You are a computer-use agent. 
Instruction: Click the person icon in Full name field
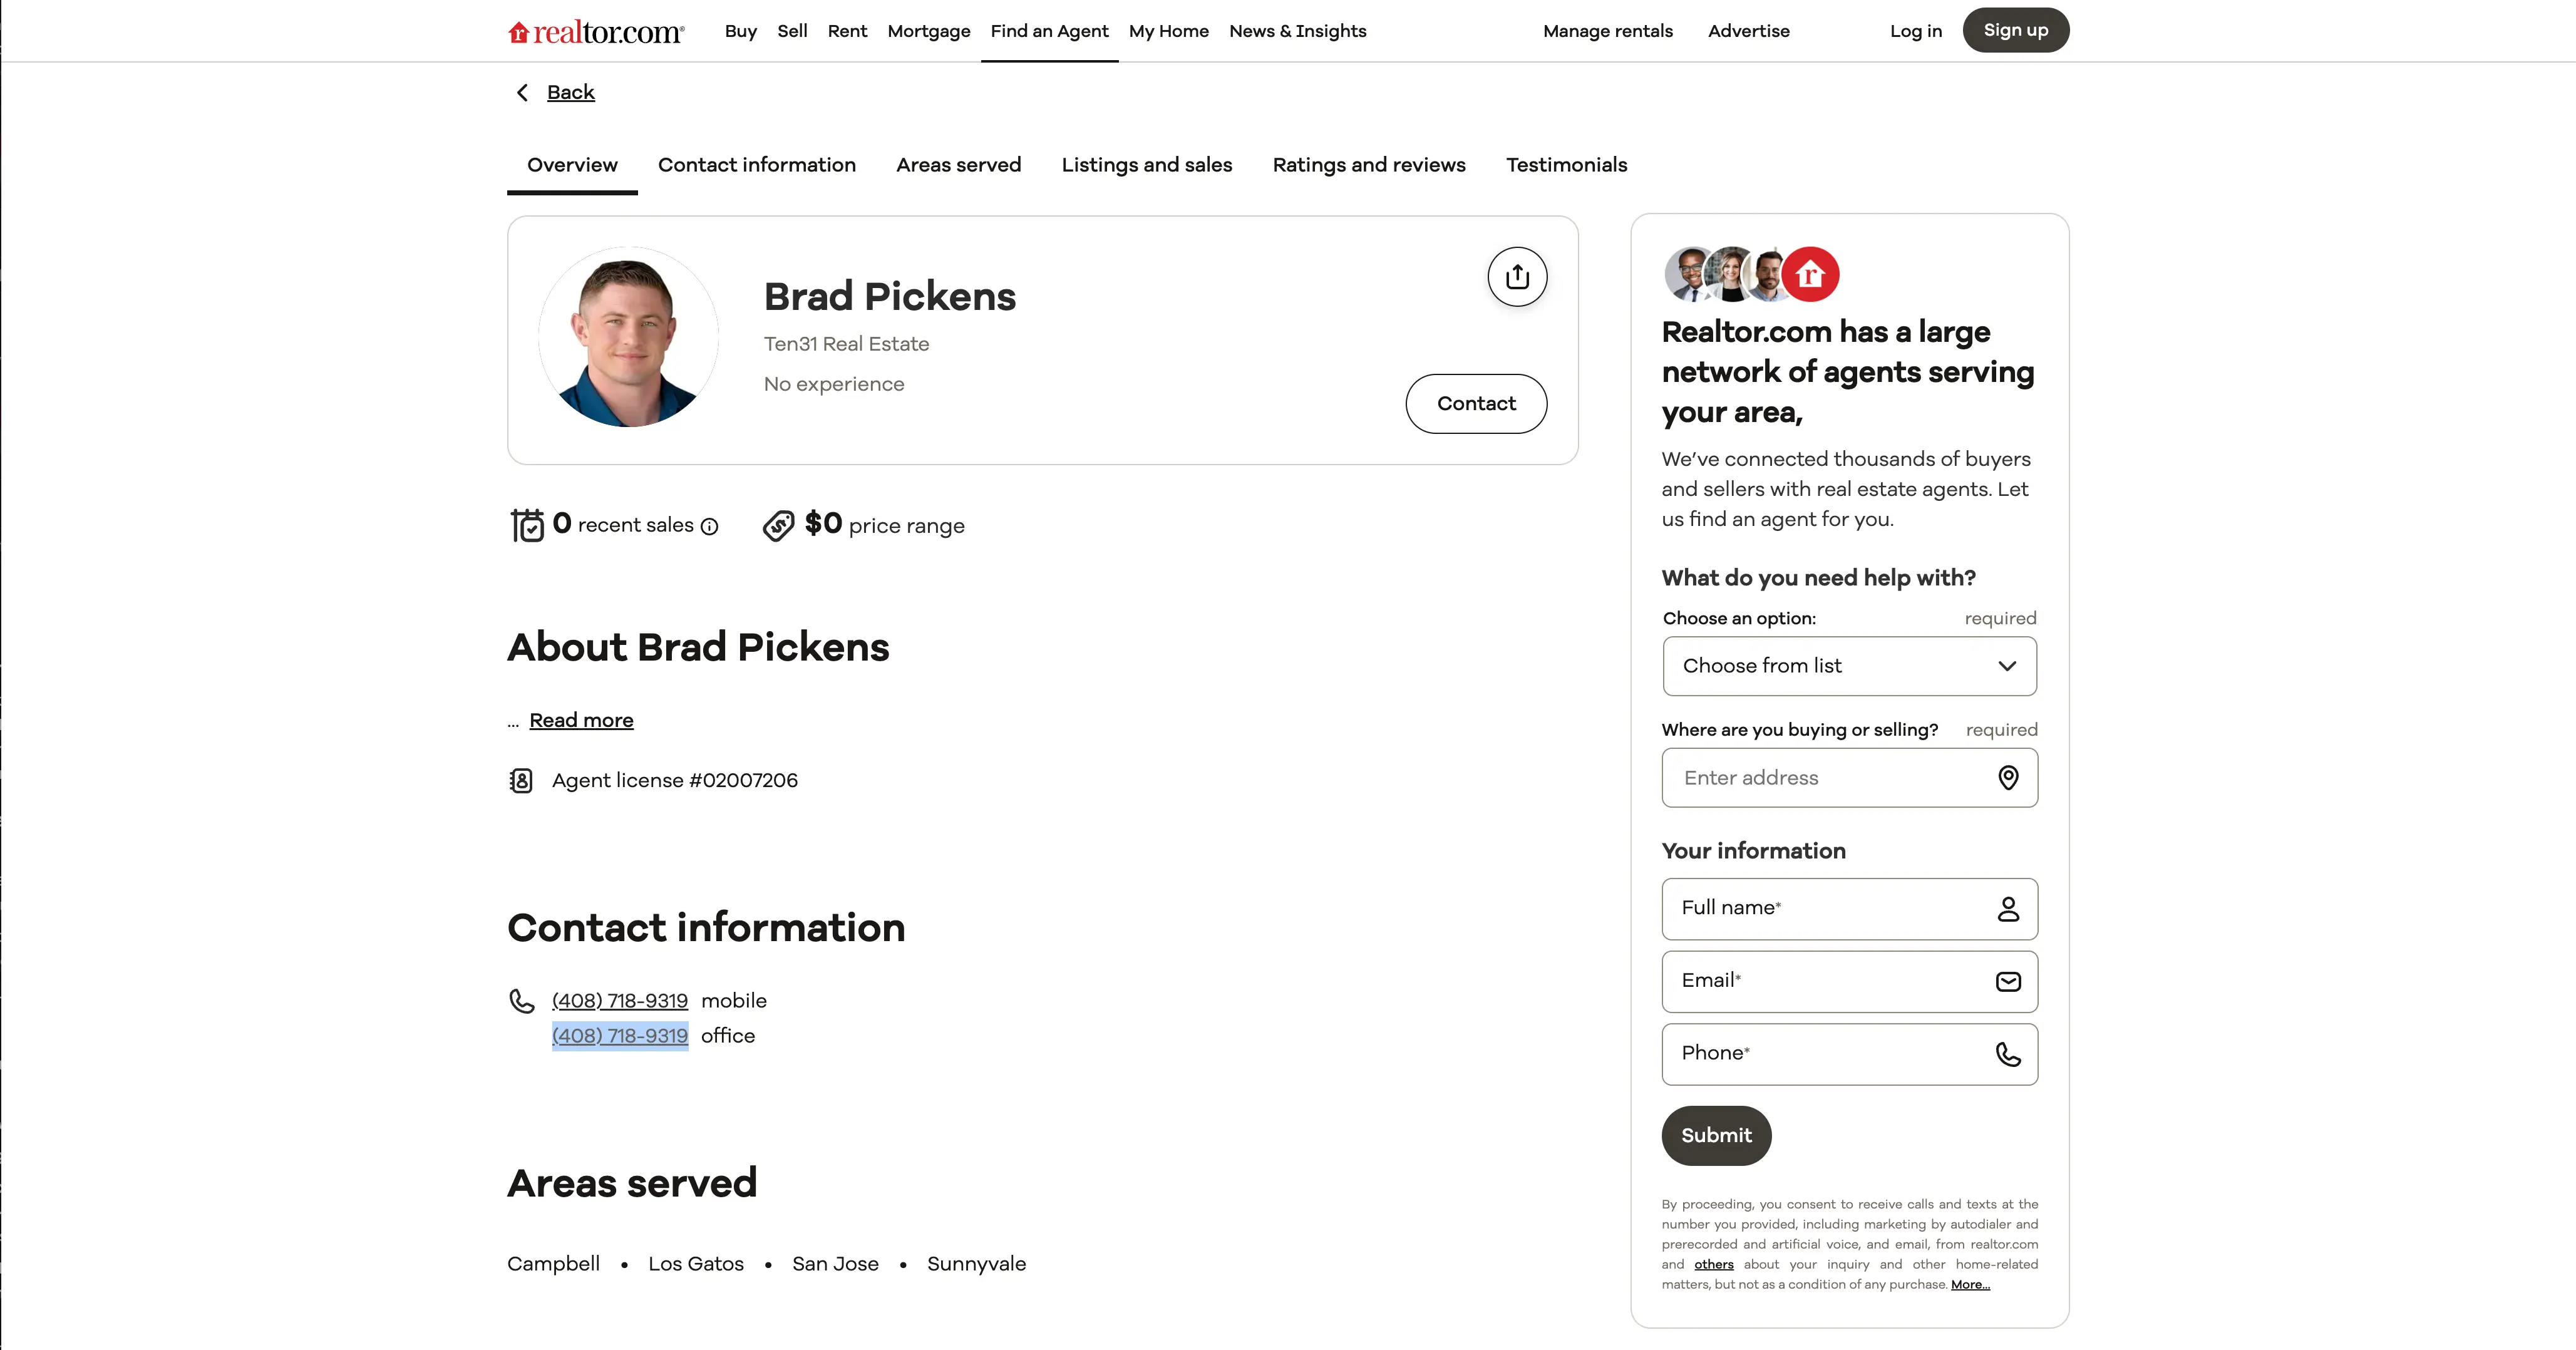(x=2009, y=909)
